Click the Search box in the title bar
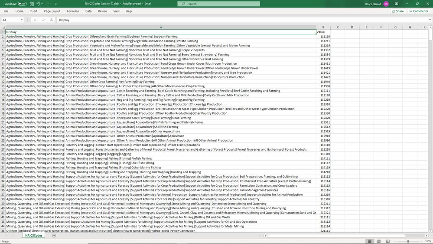The height and width of the screenshot is (244, 433). pyautogui.click(x=219, y=4)
